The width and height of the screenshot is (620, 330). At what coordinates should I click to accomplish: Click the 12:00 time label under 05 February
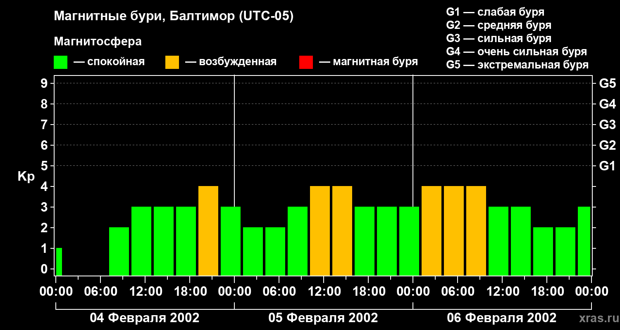[323, 292]
